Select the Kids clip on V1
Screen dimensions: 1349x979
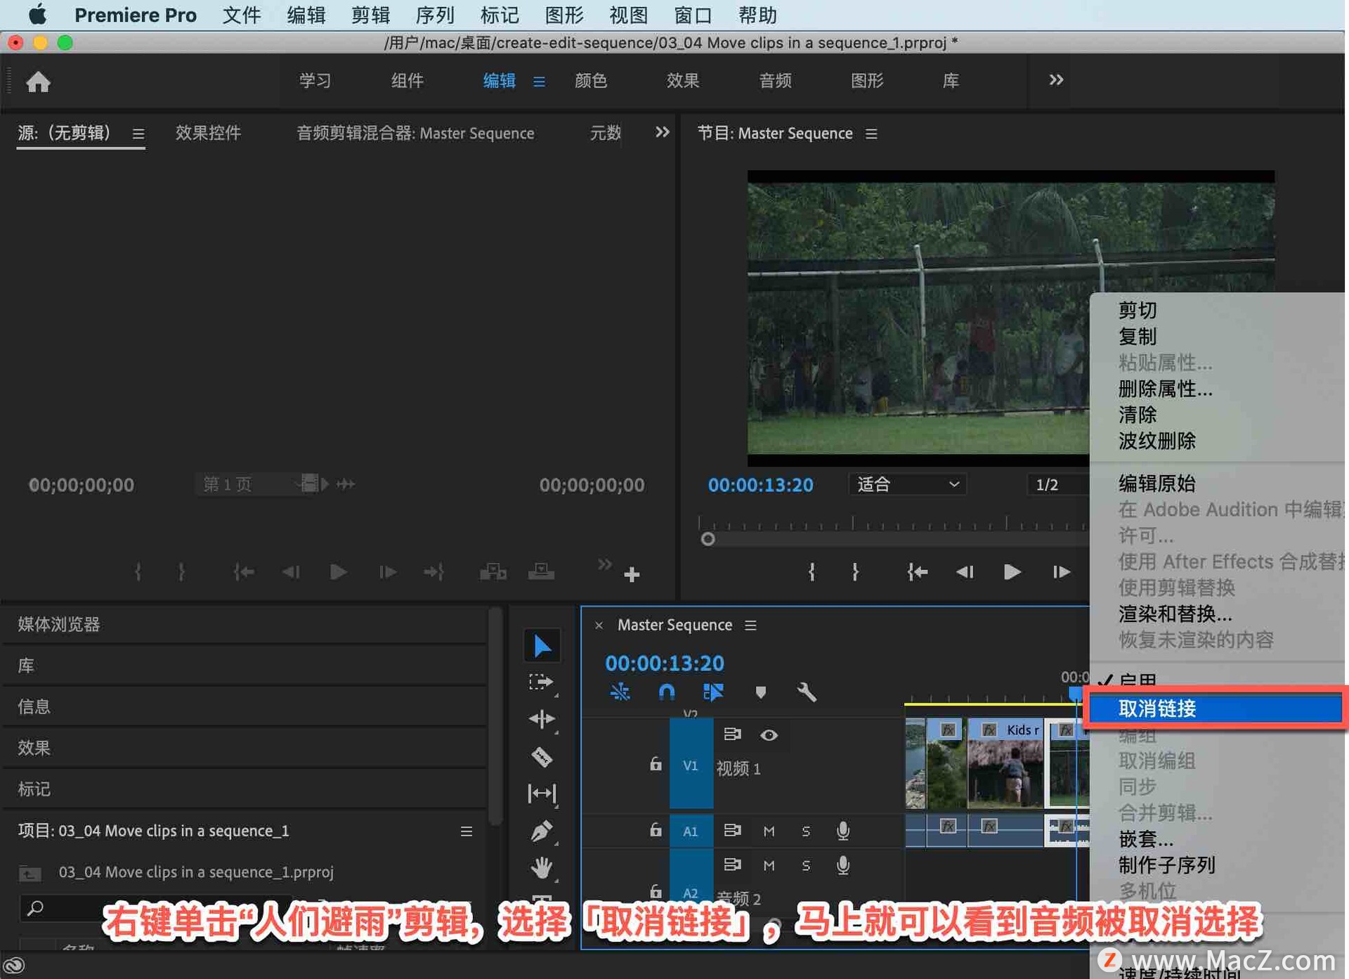click(1005, 763)
